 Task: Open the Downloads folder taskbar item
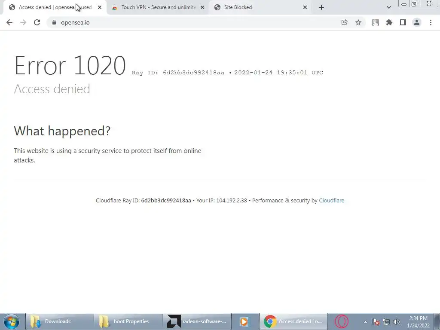click(59, 321)
